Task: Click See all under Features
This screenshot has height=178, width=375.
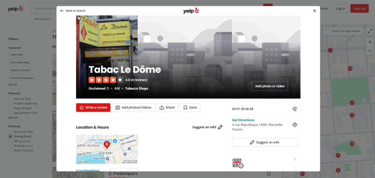Action: coord(13,117)
